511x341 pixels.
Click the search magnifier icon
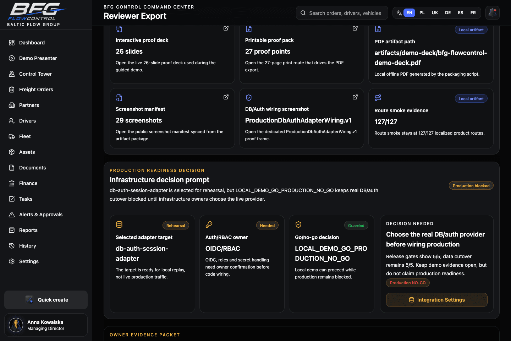(303, 13)
